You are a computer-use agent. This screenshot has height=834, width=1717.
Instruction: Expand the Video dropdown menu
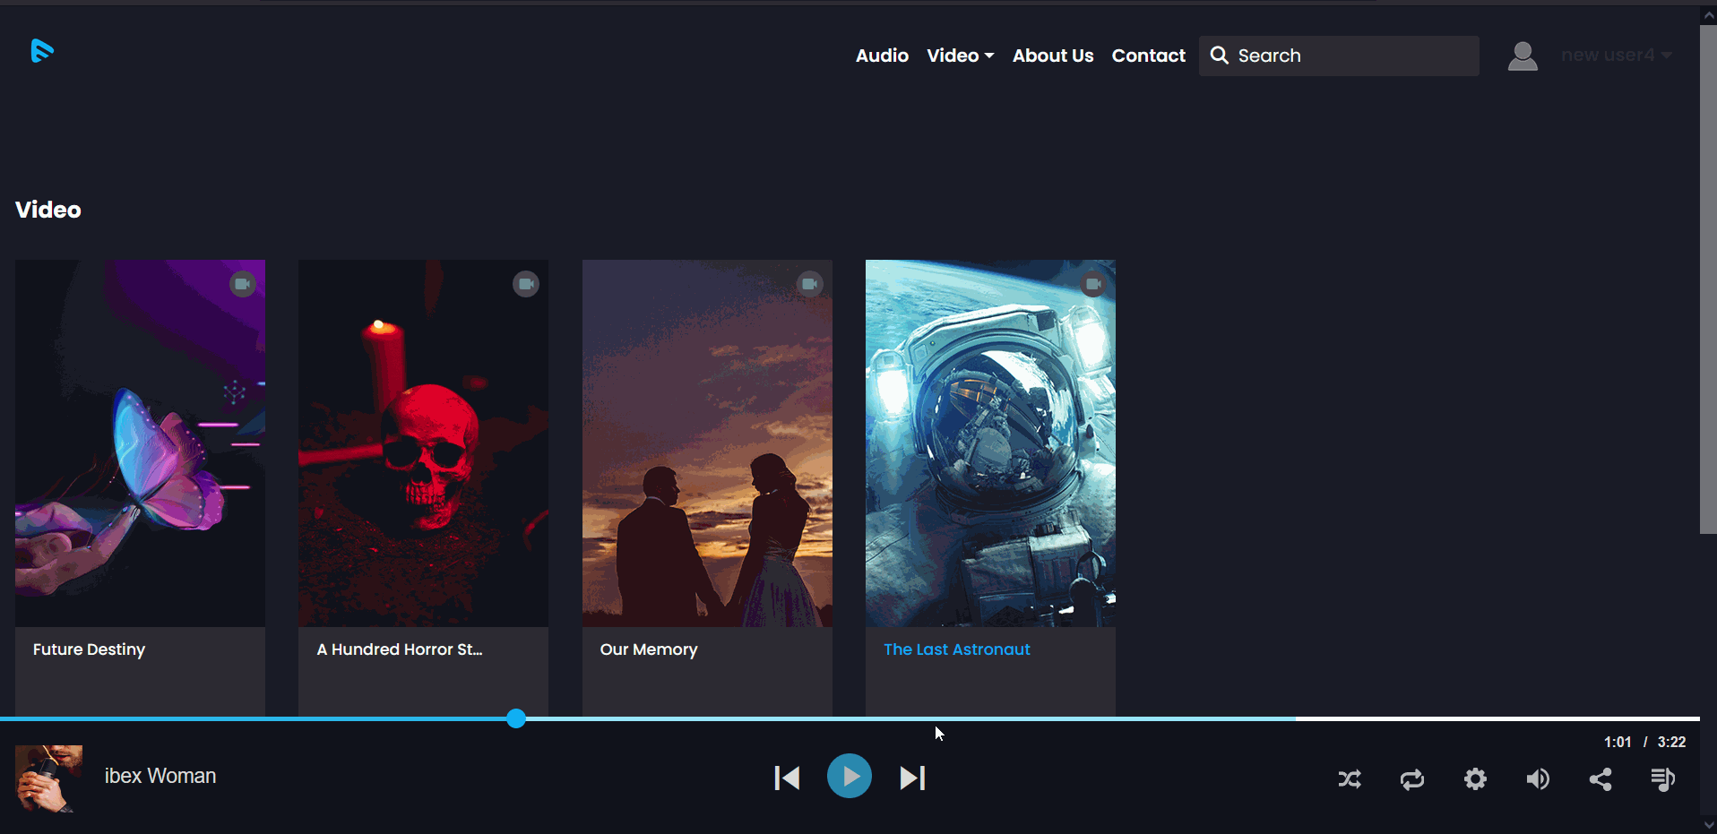[x=960, y=56]
